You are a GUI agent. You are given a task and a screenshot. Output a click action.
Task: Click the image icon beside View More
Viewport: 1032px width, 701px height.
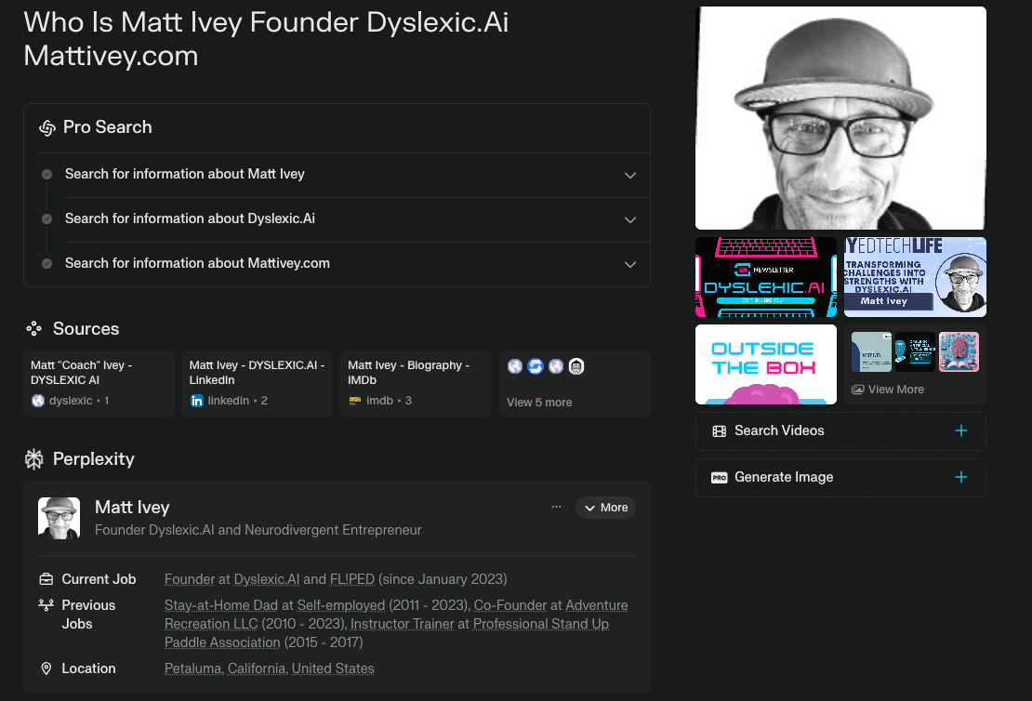(x=857, y=389)
